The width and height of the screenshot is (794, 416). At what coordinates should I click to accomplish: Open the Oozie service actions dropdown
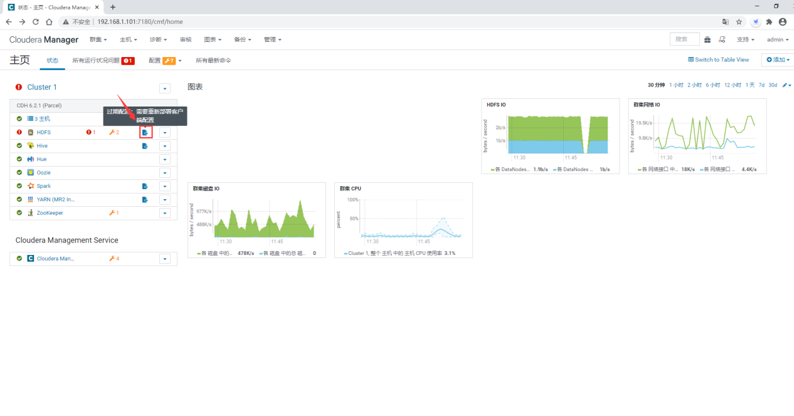pos(164,173)
